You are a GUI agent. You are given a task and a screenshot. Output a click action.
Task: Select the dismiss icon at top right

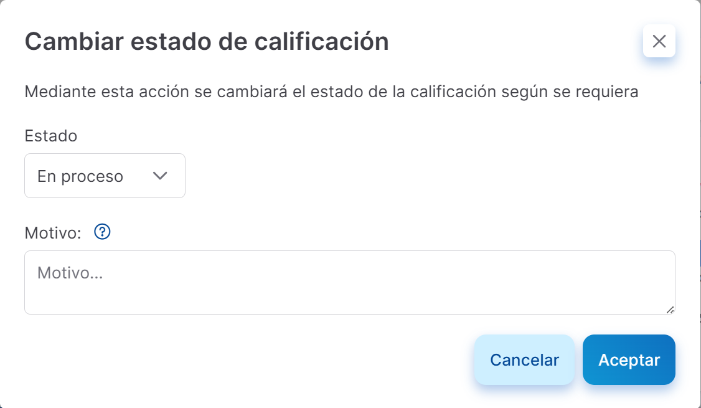pos(659,40)
